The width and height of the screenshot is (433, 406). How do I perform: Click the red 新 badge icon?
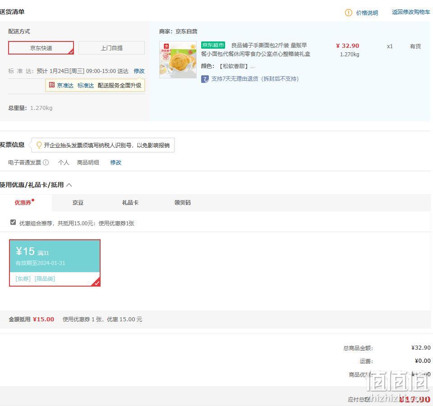52,85
